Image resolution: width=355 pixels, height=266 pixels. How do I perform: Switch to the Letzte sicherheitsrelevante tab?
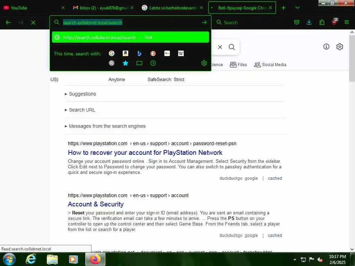click(173, 8)
